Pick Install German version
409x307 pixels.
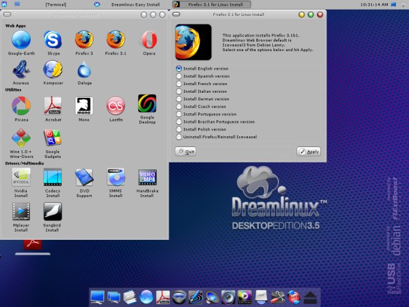(x=203, y=98)
